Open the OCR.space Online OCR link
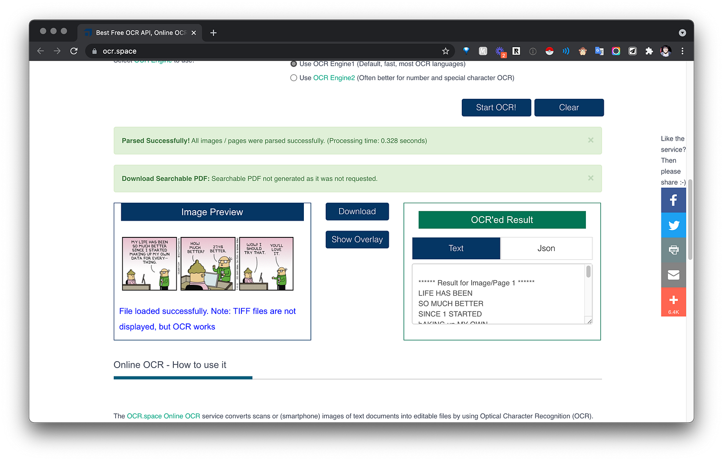Screen dimensions: 723x461 (x=163, y=416)
